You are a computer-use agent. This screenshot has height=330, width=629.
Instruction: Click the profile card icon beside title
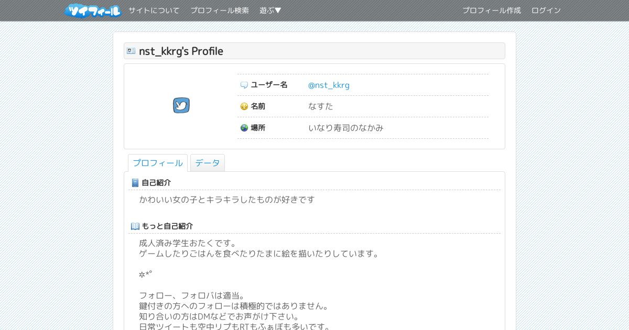(131, 51)
